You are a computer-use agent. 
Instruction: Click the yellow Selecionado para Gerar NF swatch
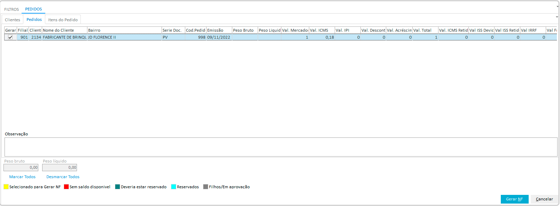point(6,187)
